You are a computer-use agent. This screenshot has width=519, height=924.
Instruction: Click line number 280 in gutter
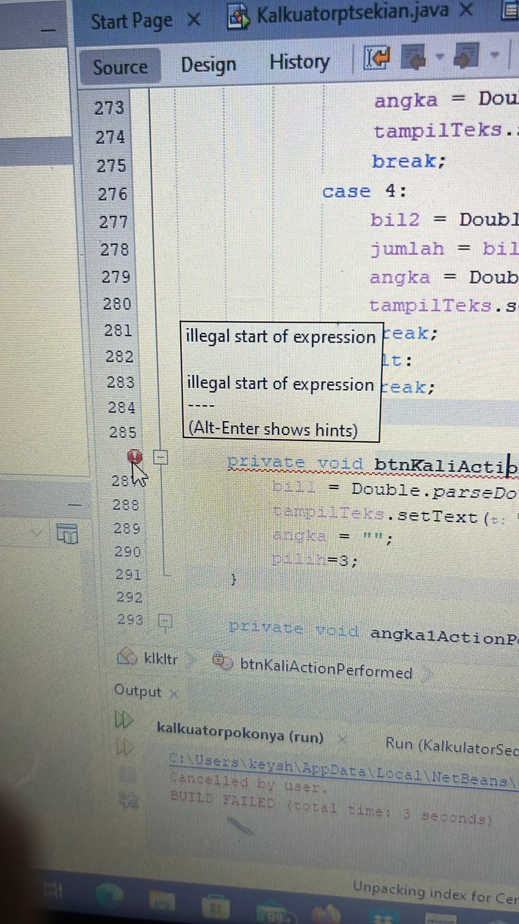115,304
